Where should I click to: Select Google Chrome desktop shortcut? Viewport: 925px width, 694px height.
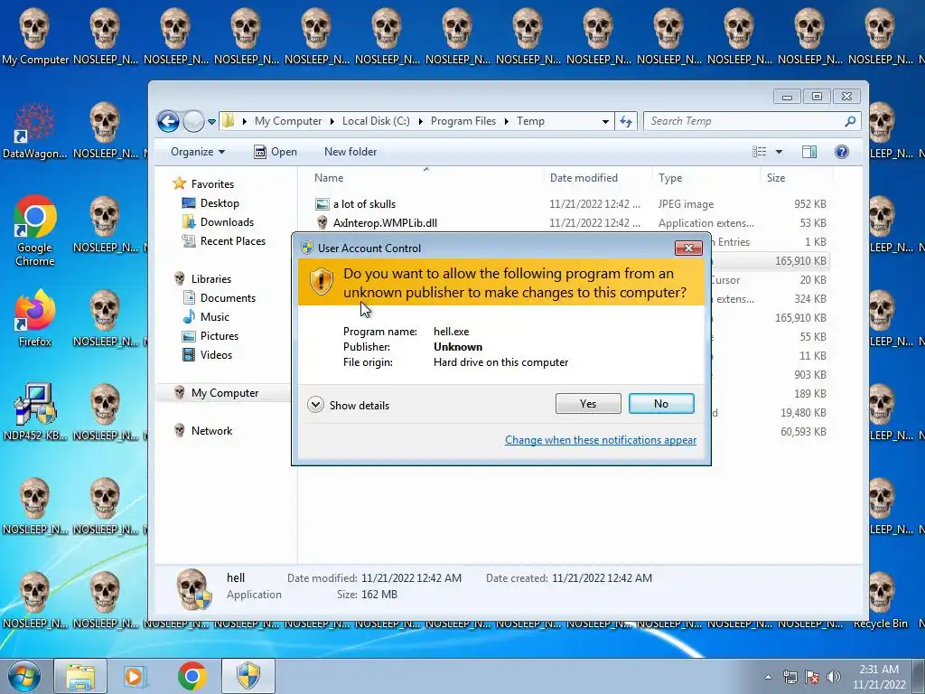pos(35,230)
